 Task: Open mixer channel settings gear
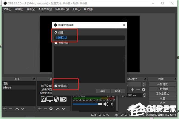click(x=112, y=104)
